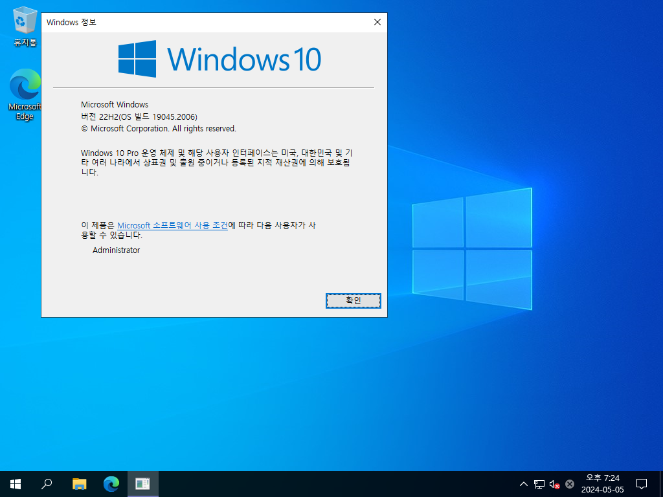
Task: Close the Windows 정보 dialog
Action: pyautogui.click(x=377, y=22)
